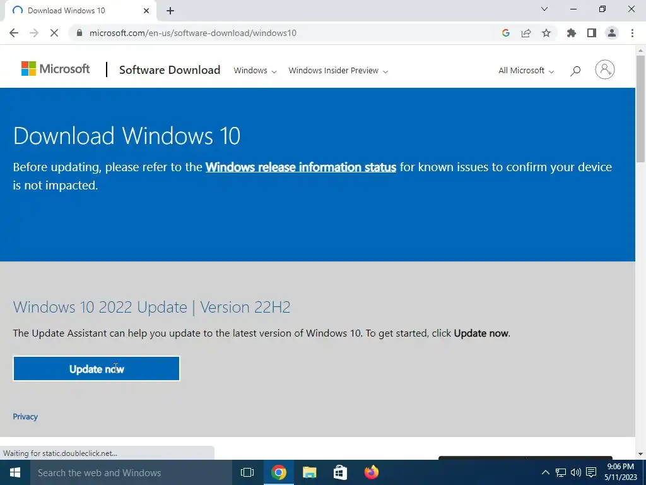View site security lock info
Screen dimensions: 646x485
tap(79, 33)
